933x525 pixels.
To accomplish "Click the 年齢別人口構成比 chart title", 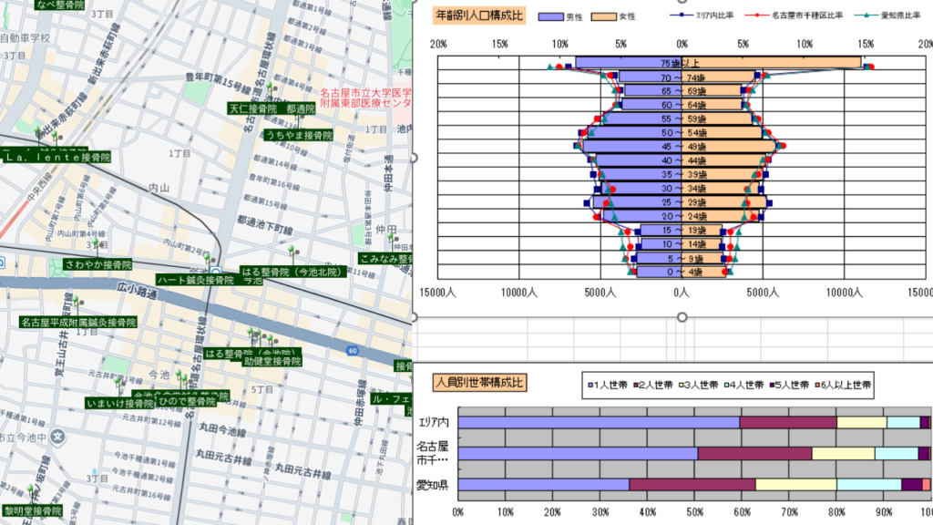I will 477,15.
